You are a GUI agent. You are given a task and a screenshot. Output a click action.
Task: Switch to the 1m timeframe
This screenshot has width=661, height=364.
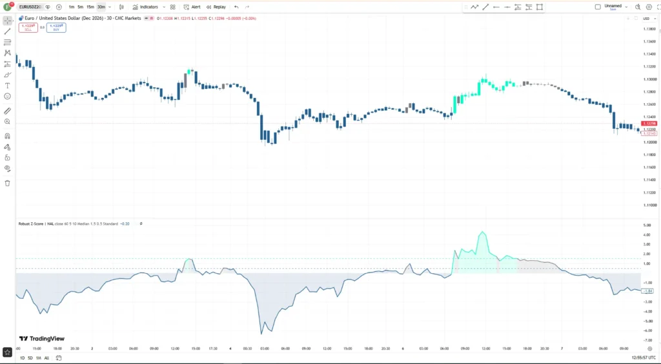[x=72, y=6]
